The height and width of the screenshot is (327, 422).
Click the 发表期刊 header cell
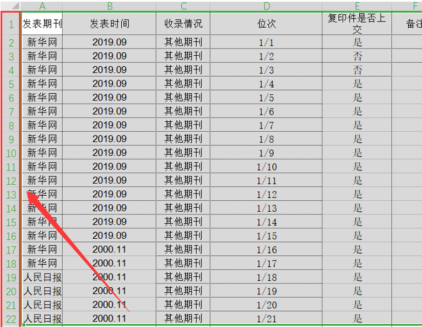click(42, 24)
